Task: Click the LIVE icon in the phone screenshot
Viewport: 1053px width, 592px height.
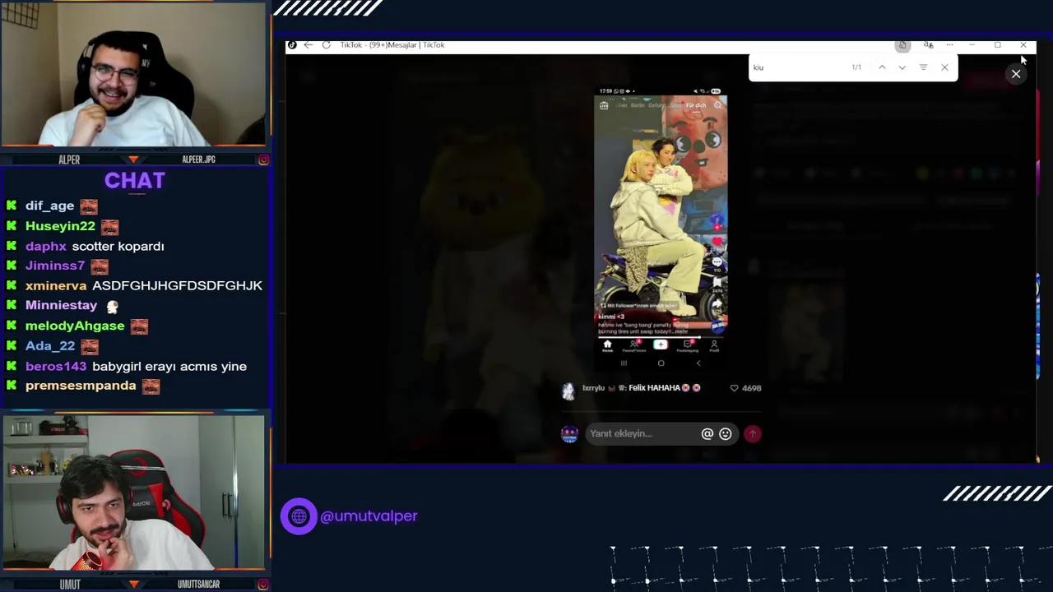Action: (x=604, y=105)
